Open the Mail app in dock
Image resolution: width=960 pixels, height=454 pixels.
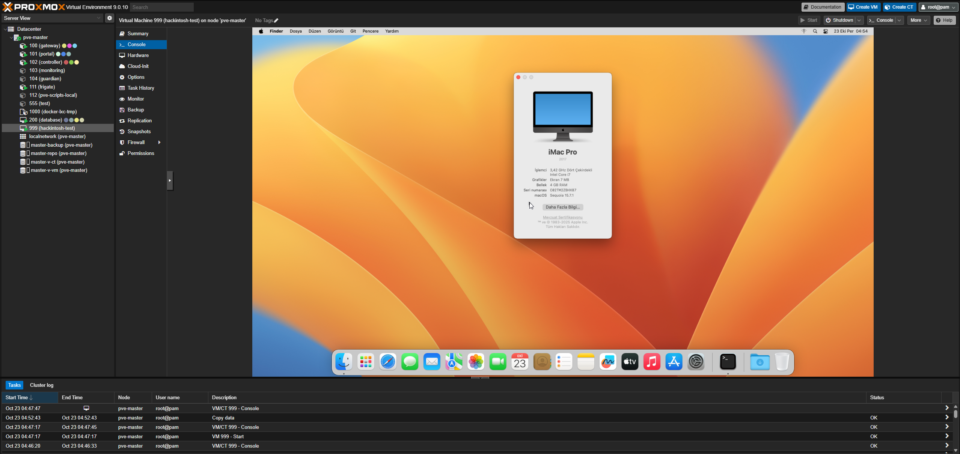(x=432, y=362)
